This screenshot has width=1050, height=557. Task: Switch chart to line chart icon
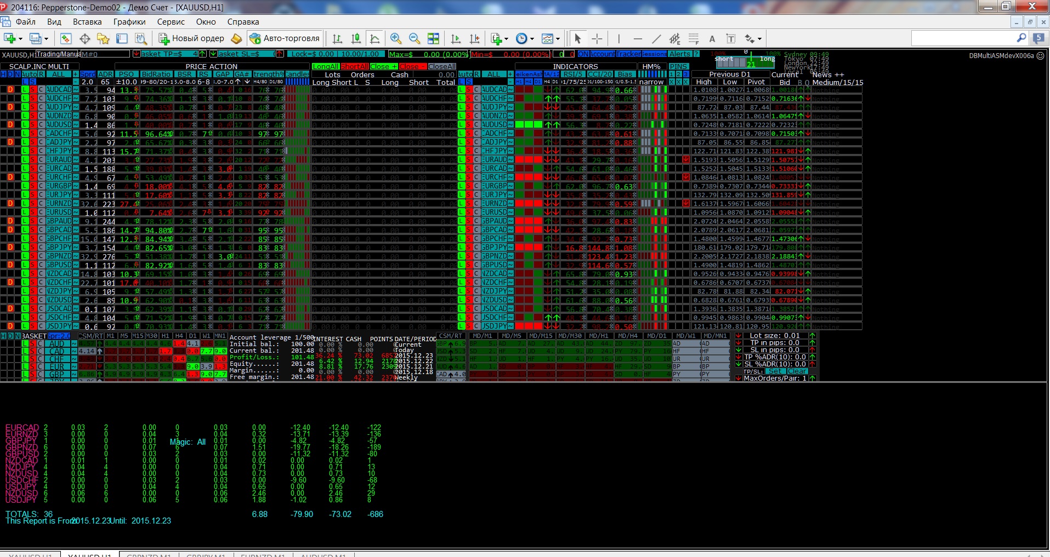point(374,38)
